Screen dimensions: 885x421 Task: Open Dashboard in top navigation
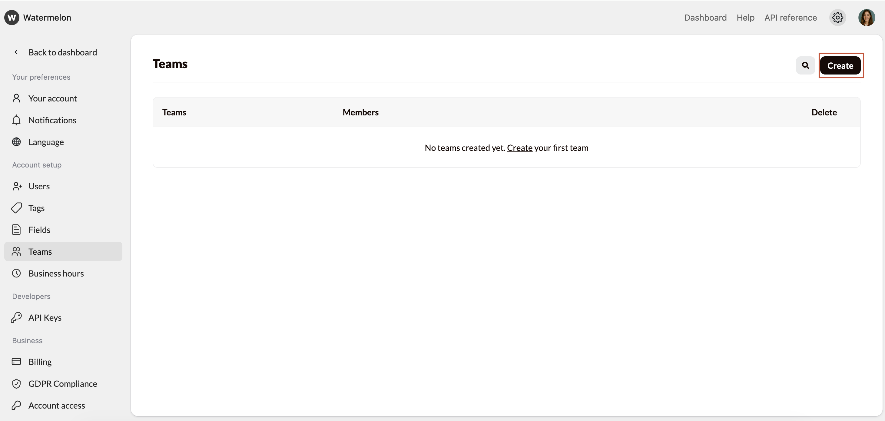705,18
